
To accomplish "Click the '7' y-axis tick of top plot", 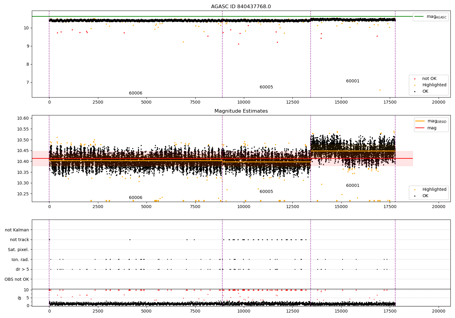I will 28,83.
